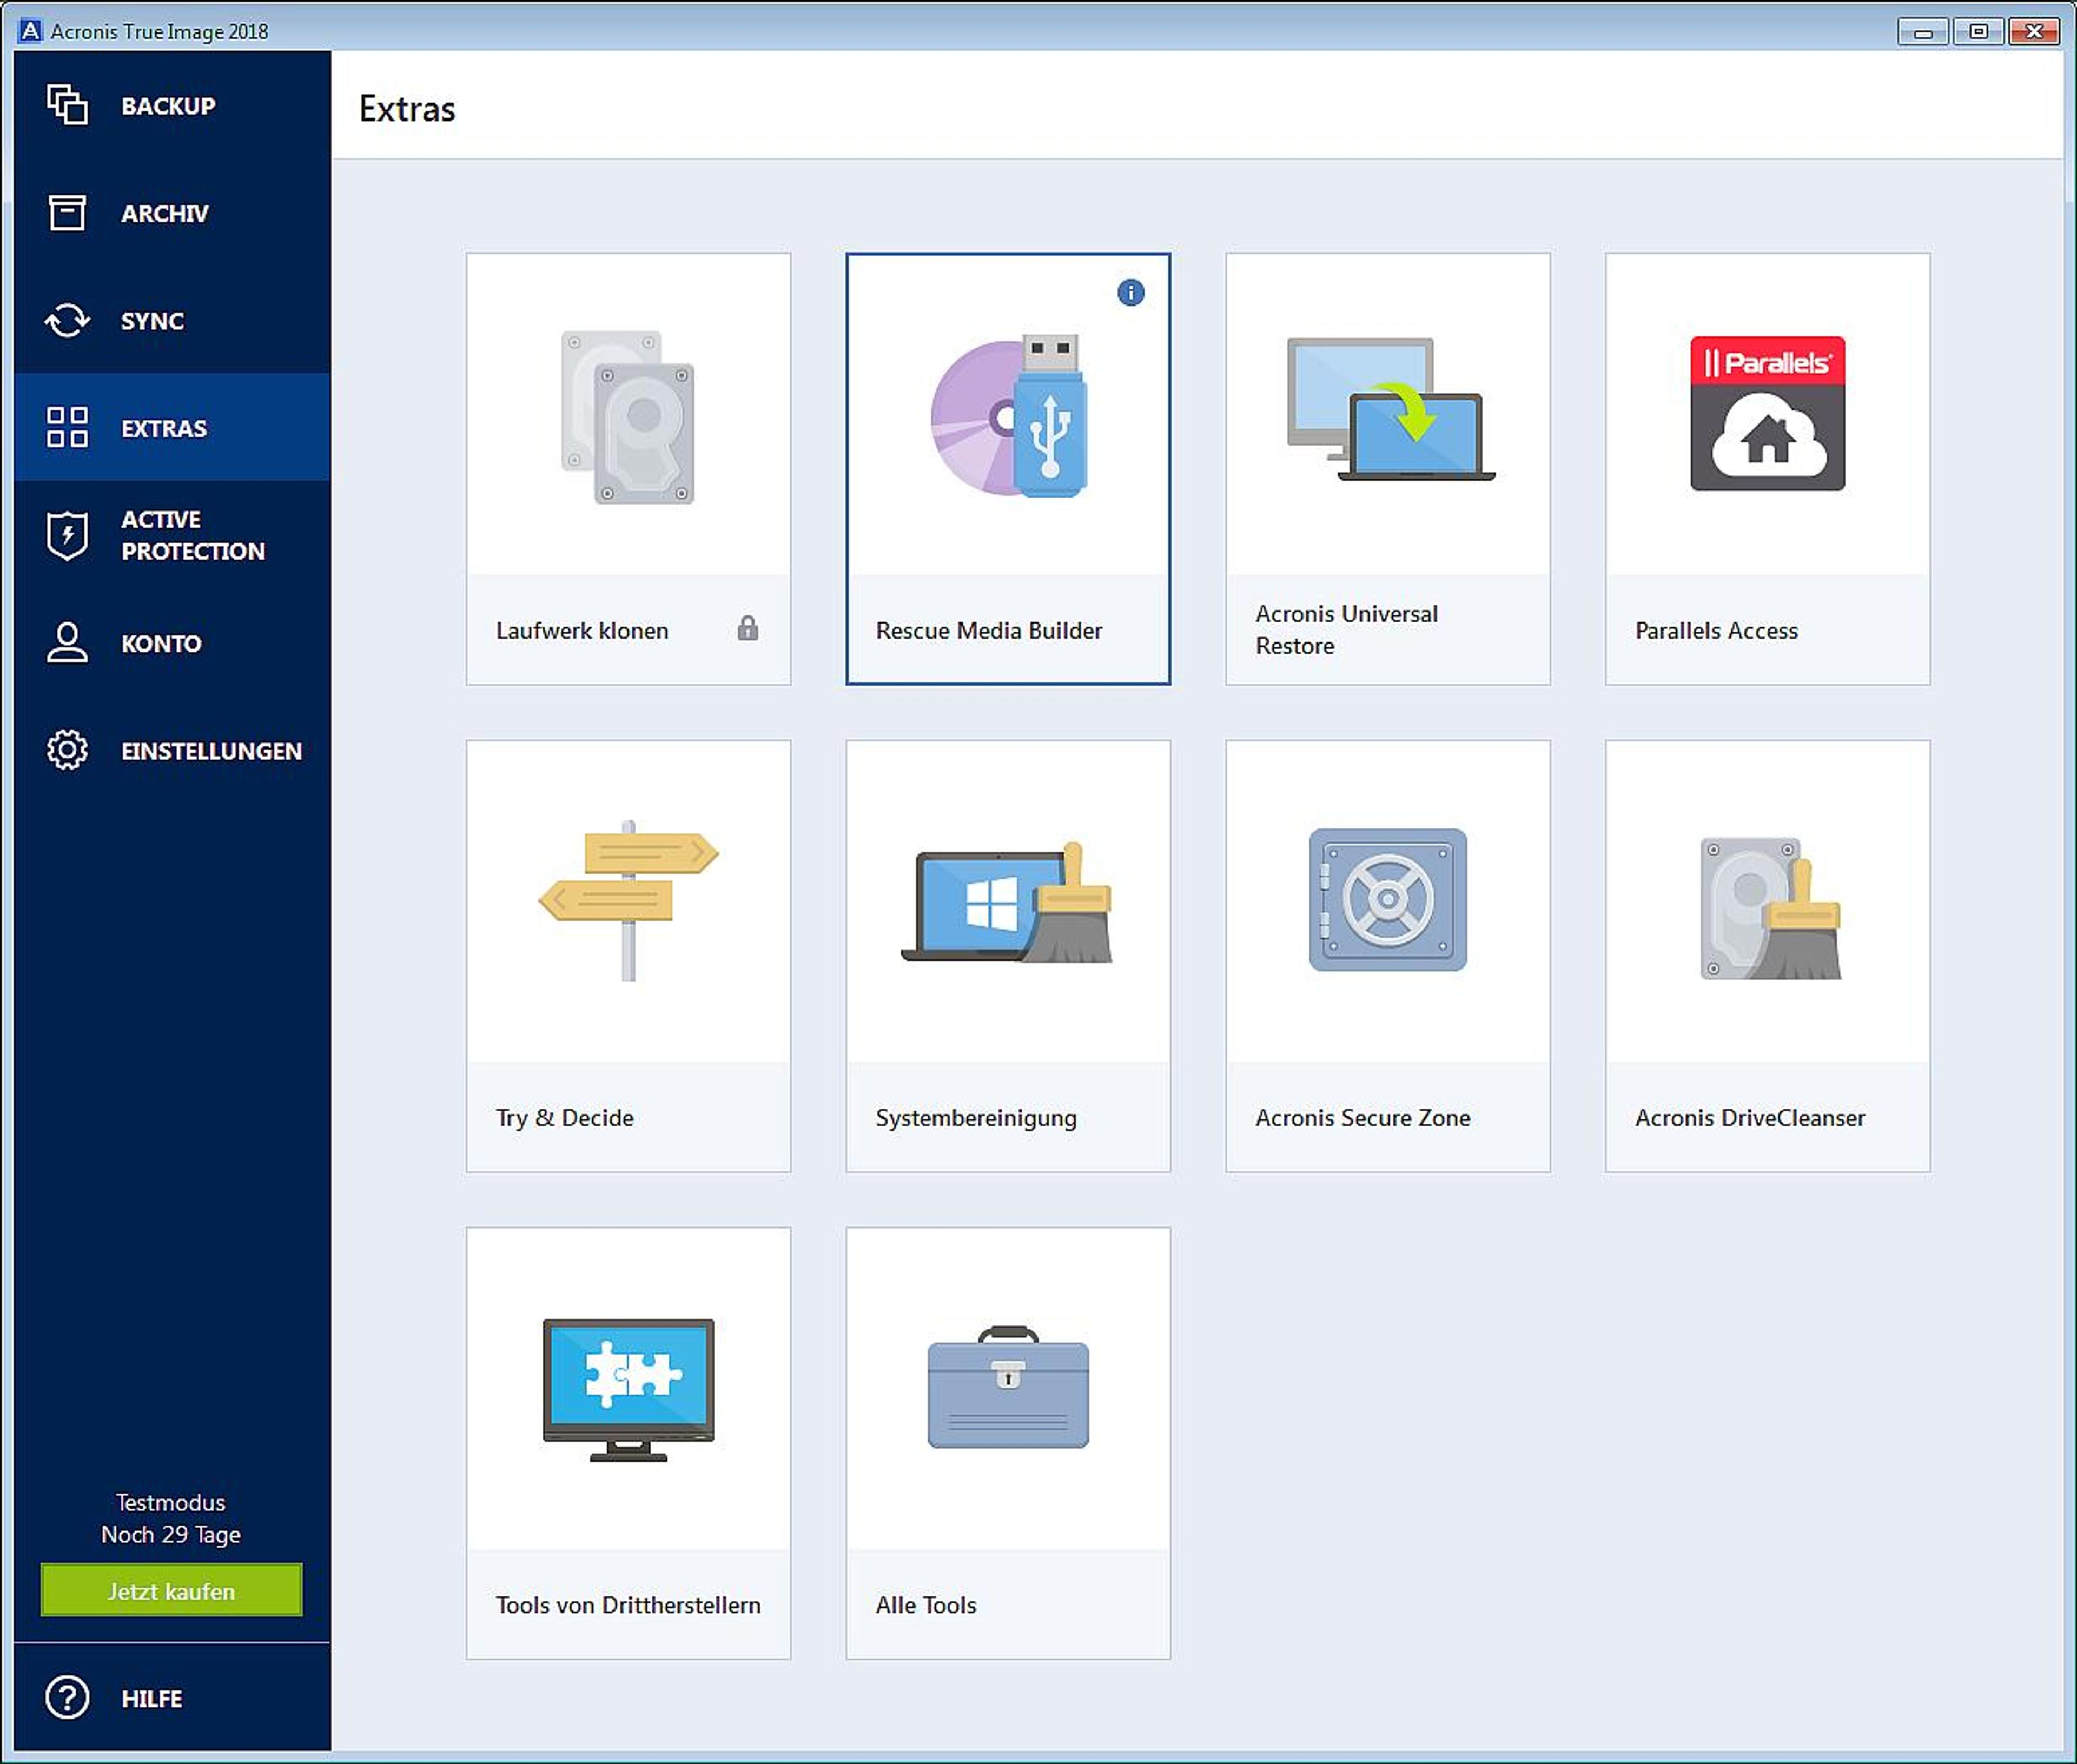Open Acronis Universal Restore tool
The width and height of the screenshot is (2077, 1764).
(1388, 468)
